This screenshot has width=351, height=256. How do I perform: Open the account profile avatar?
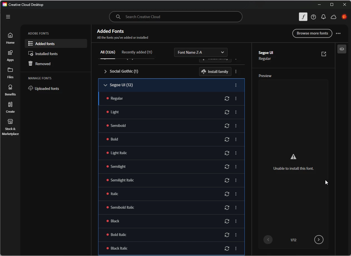click(344, 17)
